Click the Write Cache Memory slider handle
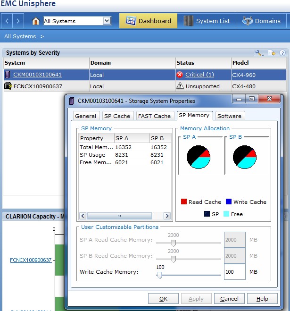The width and height of the screenshot is (290, 311). coord(159,275)
